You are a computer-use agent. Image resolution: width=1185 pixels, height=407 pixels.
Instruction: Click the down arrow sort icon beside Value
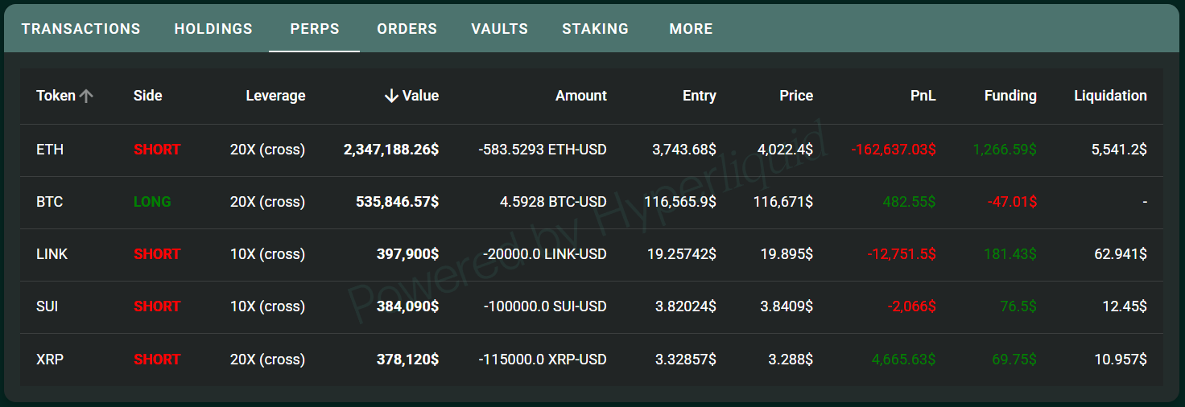391,96
